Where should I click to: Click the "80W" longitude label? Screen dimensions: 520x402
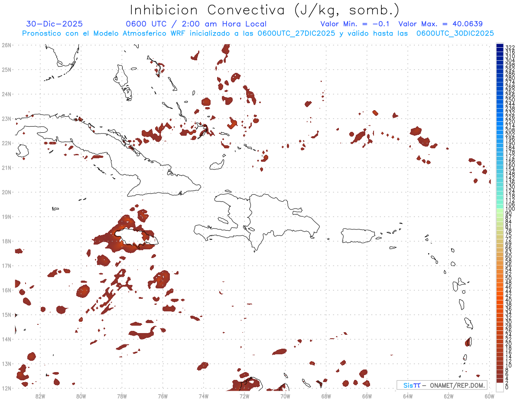[x=81, y=395]
